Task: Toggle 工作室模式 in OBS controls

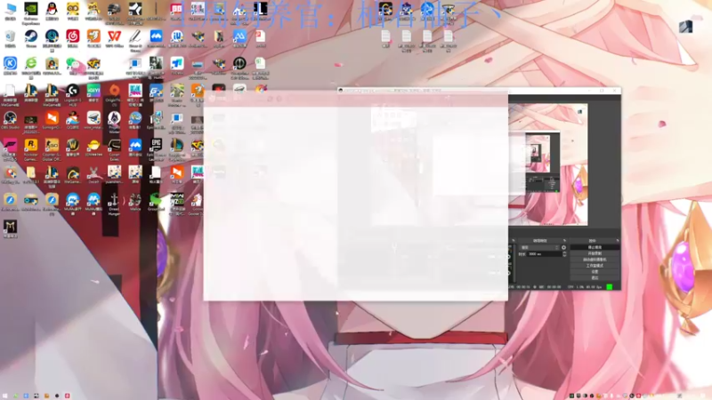Action: (x=595, y=265)
